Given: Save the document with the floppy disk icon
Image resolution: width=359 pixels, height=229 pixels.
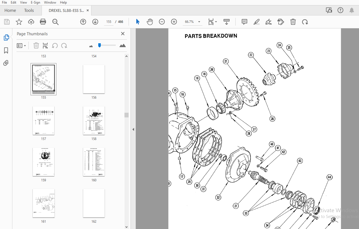Looking at the screenshot, I should [x=7, y=22].
